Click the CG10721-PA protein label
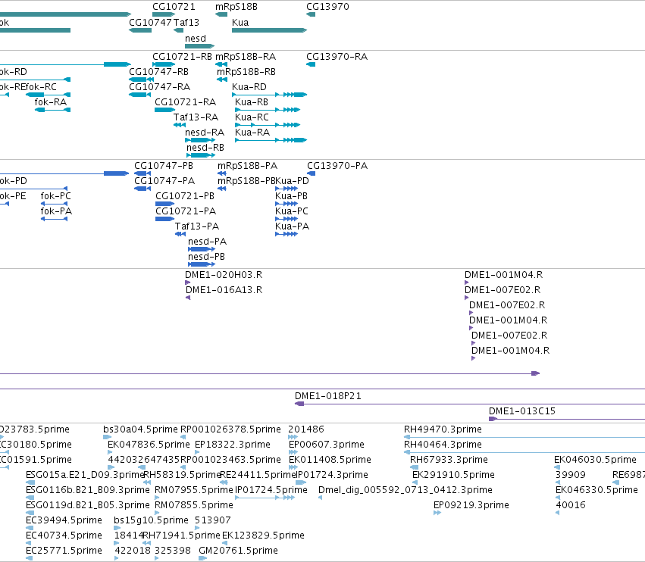The image size is (645, 562). pos(186,211)
